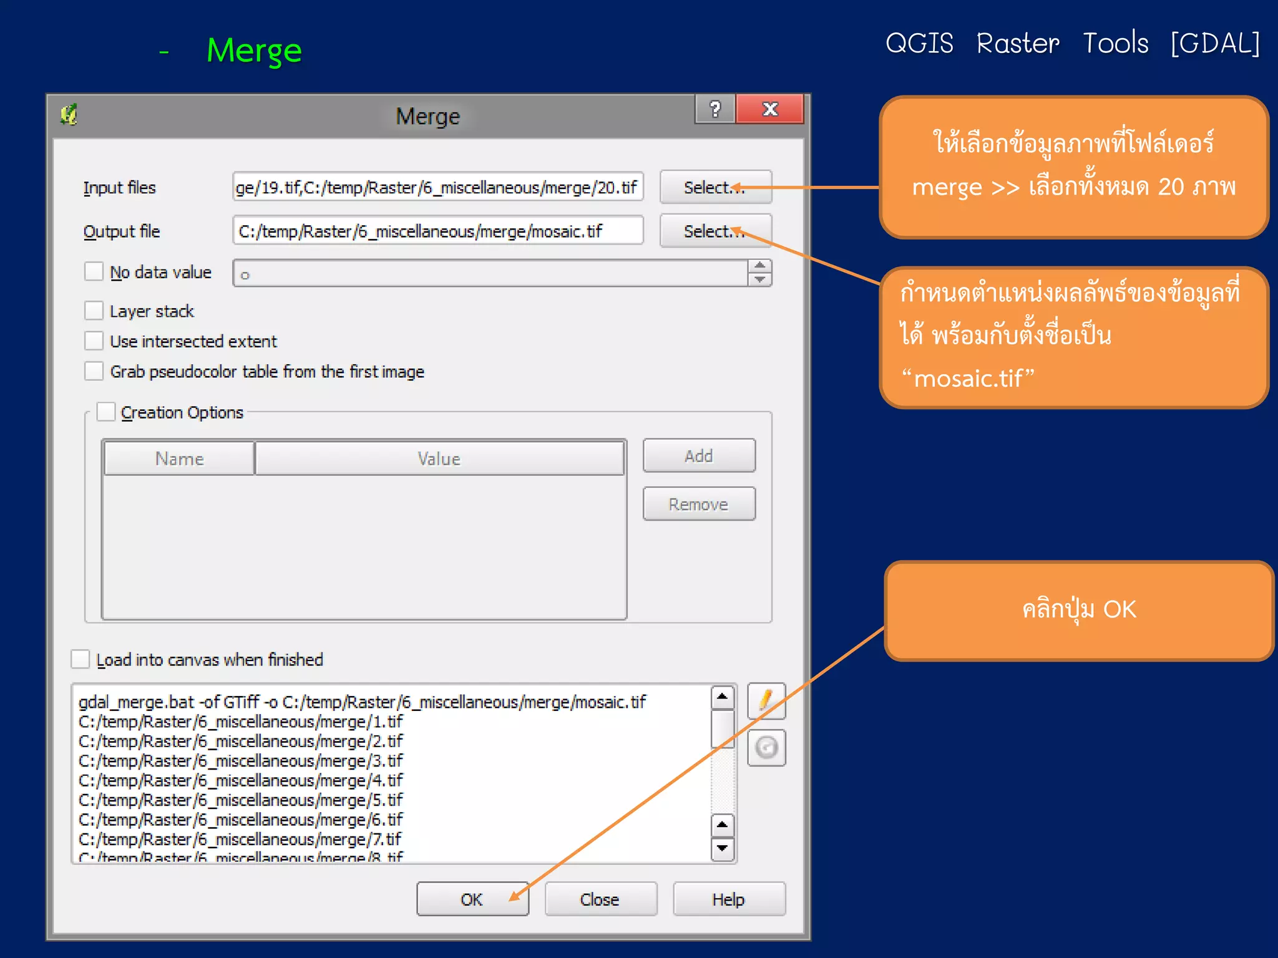Click the Help button at bottom

(729, 899)
